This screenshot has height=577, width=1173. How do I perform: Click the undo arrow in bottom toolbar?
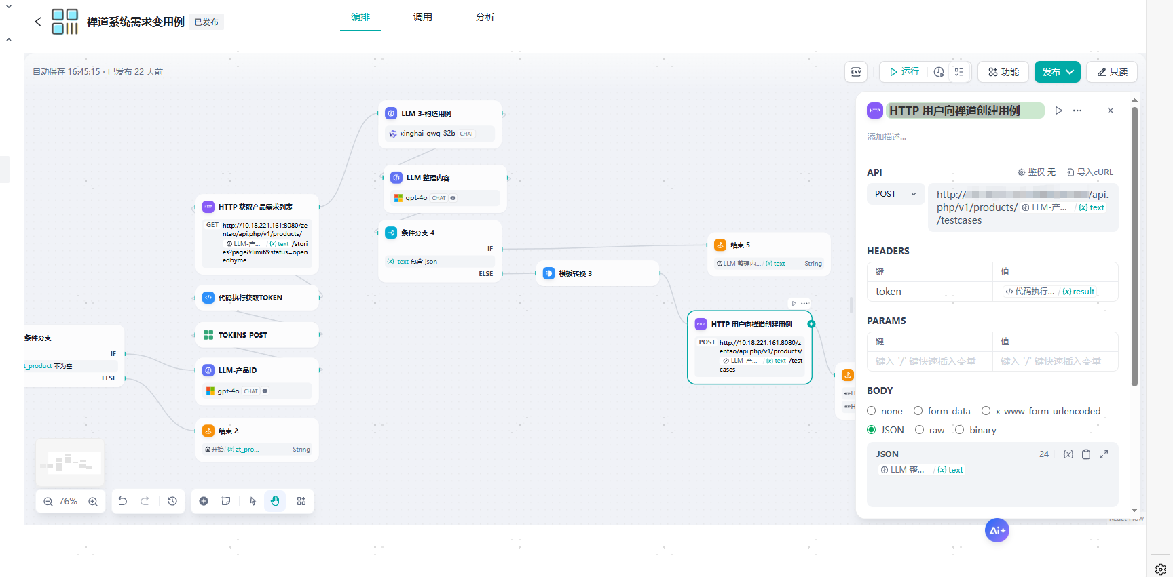(x=123, y=501)
